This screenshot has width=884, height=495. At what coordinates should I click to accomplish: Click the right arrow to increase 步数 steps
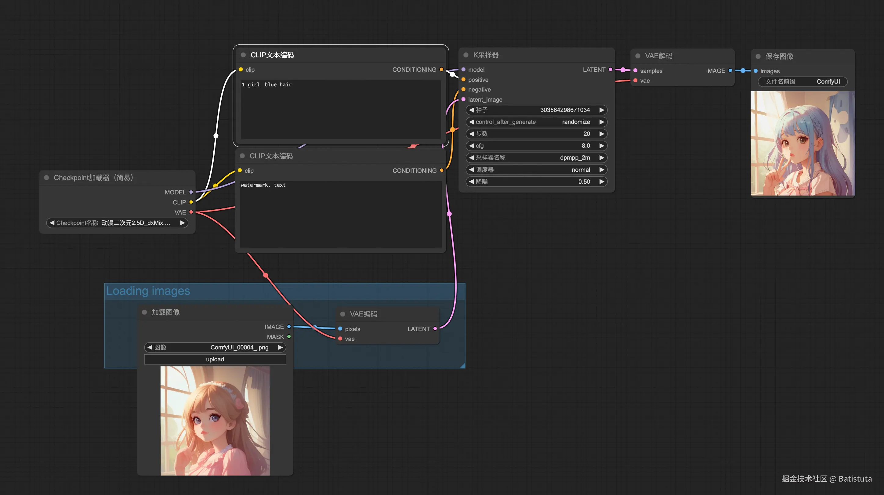(602, 134)
